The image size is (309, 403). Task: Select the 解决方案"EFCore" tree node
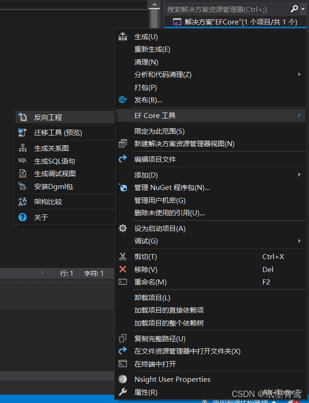click(240, 22)
